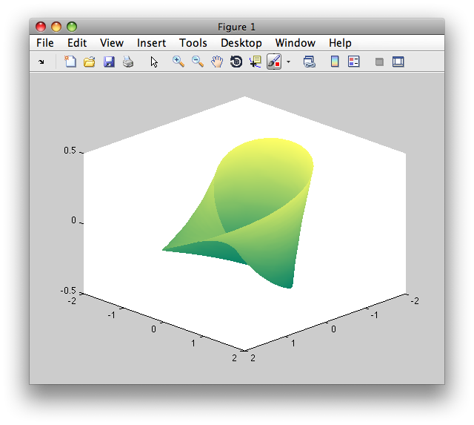The width and height of the screenshot is (474, 425).
Task: Open the Help menu
Action: (340, 43)
